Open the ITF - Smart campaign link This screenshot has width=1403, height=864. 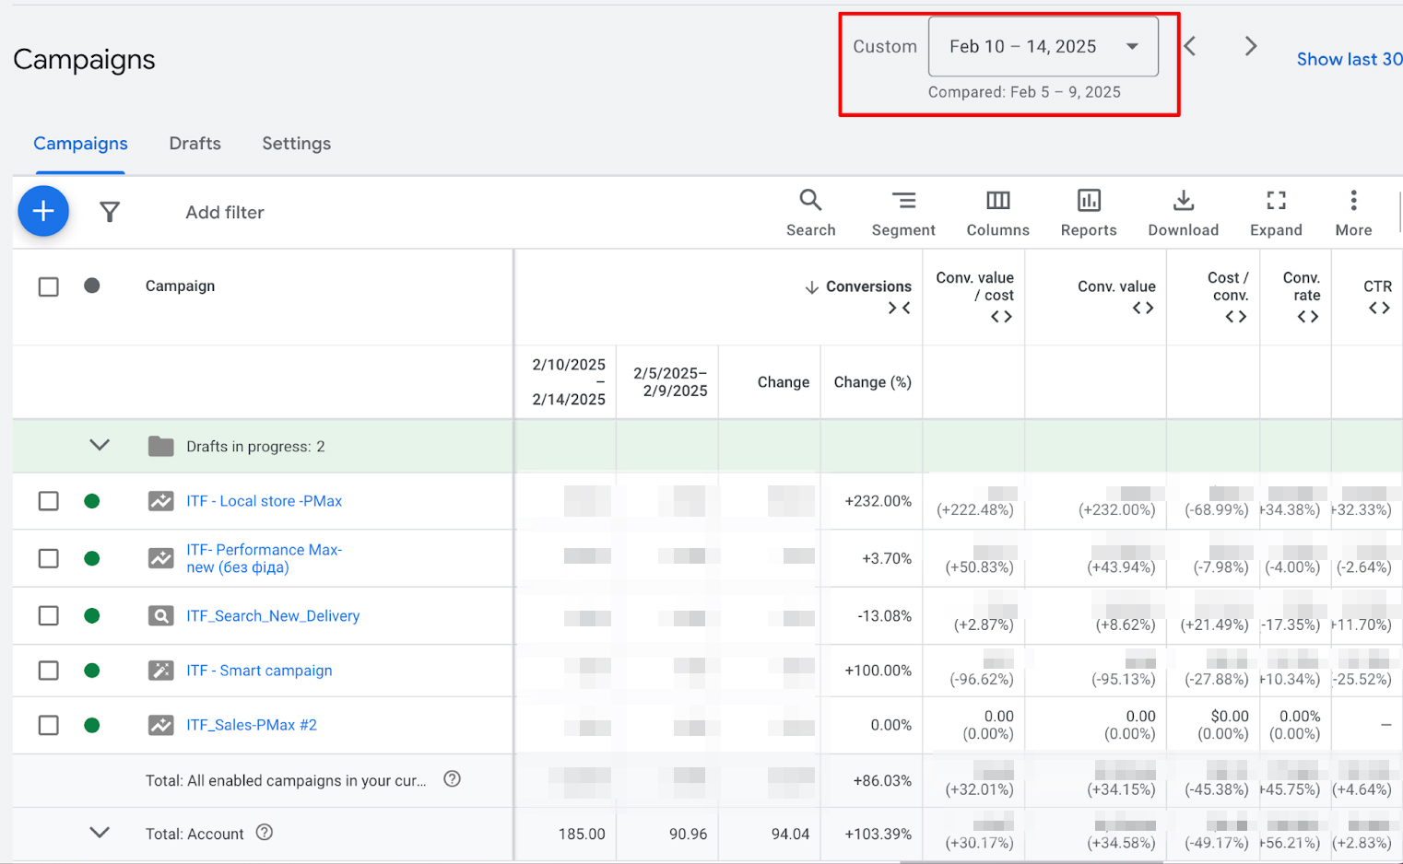click(259, 671)
